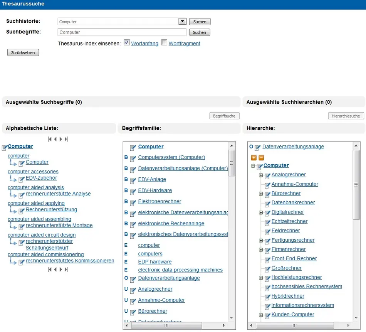
Task: Click orange expand-all plus icon in Hierarchie
Action: (x=254, y=157)
